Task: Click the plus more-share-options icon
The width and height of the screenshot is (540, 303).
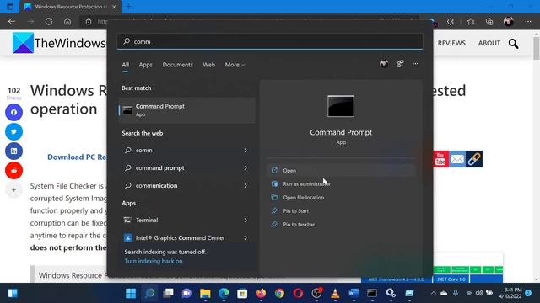Action: pos(13,190)
